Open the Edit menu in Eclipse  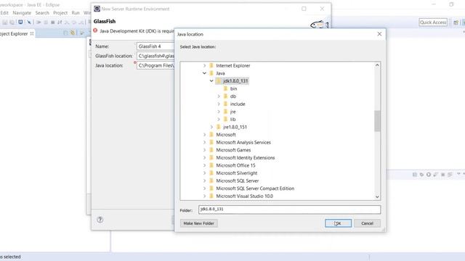[x=4, y=13]
